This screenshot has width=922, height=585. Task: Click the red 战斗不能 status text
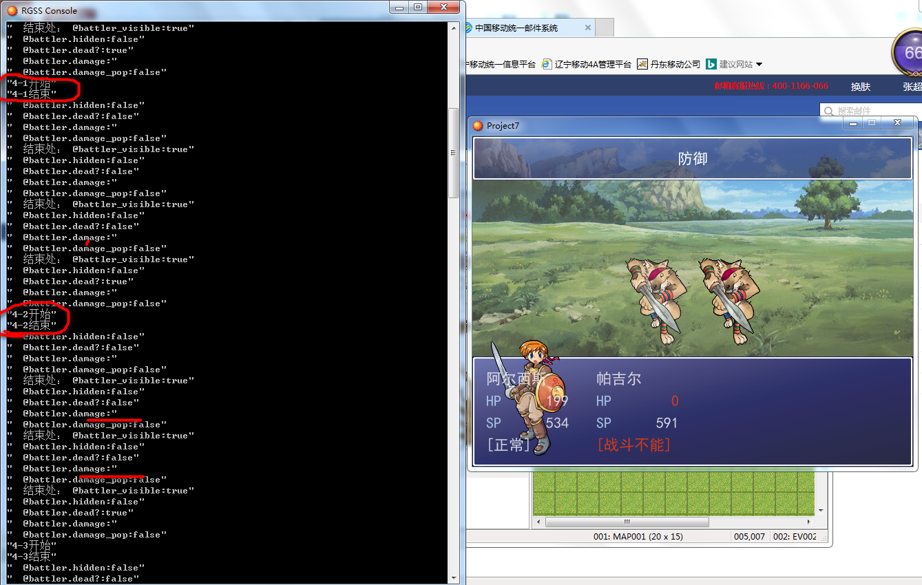click(x=633, y=445)
